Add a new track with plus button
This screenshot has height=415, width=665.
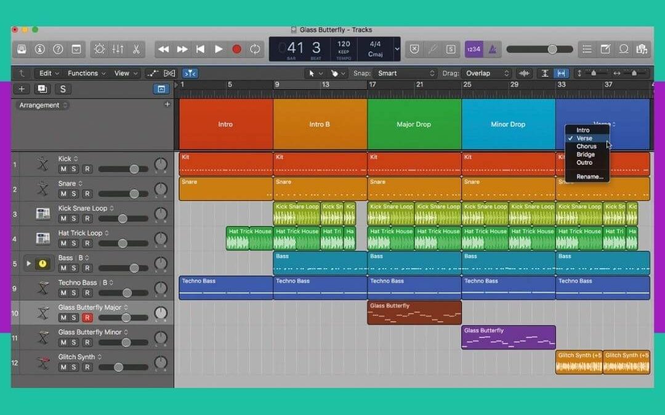(x=22, y=89)
